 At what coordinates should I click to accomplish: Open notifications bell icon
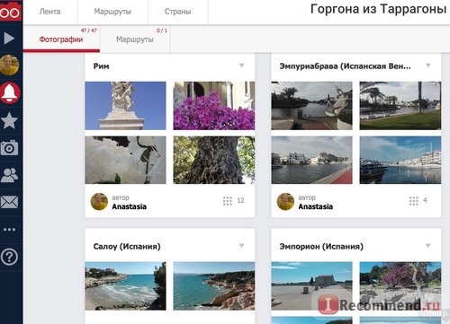[x=10, y=92]
